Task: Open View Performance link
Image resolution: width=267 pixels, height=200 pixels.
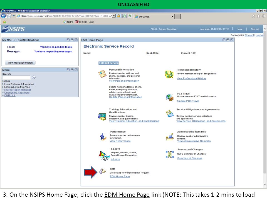Action: [x=120, y=141]
